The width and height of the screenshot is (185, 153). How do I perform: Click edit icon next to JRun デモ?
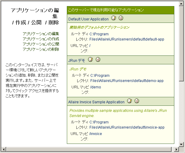pos(90,59)
